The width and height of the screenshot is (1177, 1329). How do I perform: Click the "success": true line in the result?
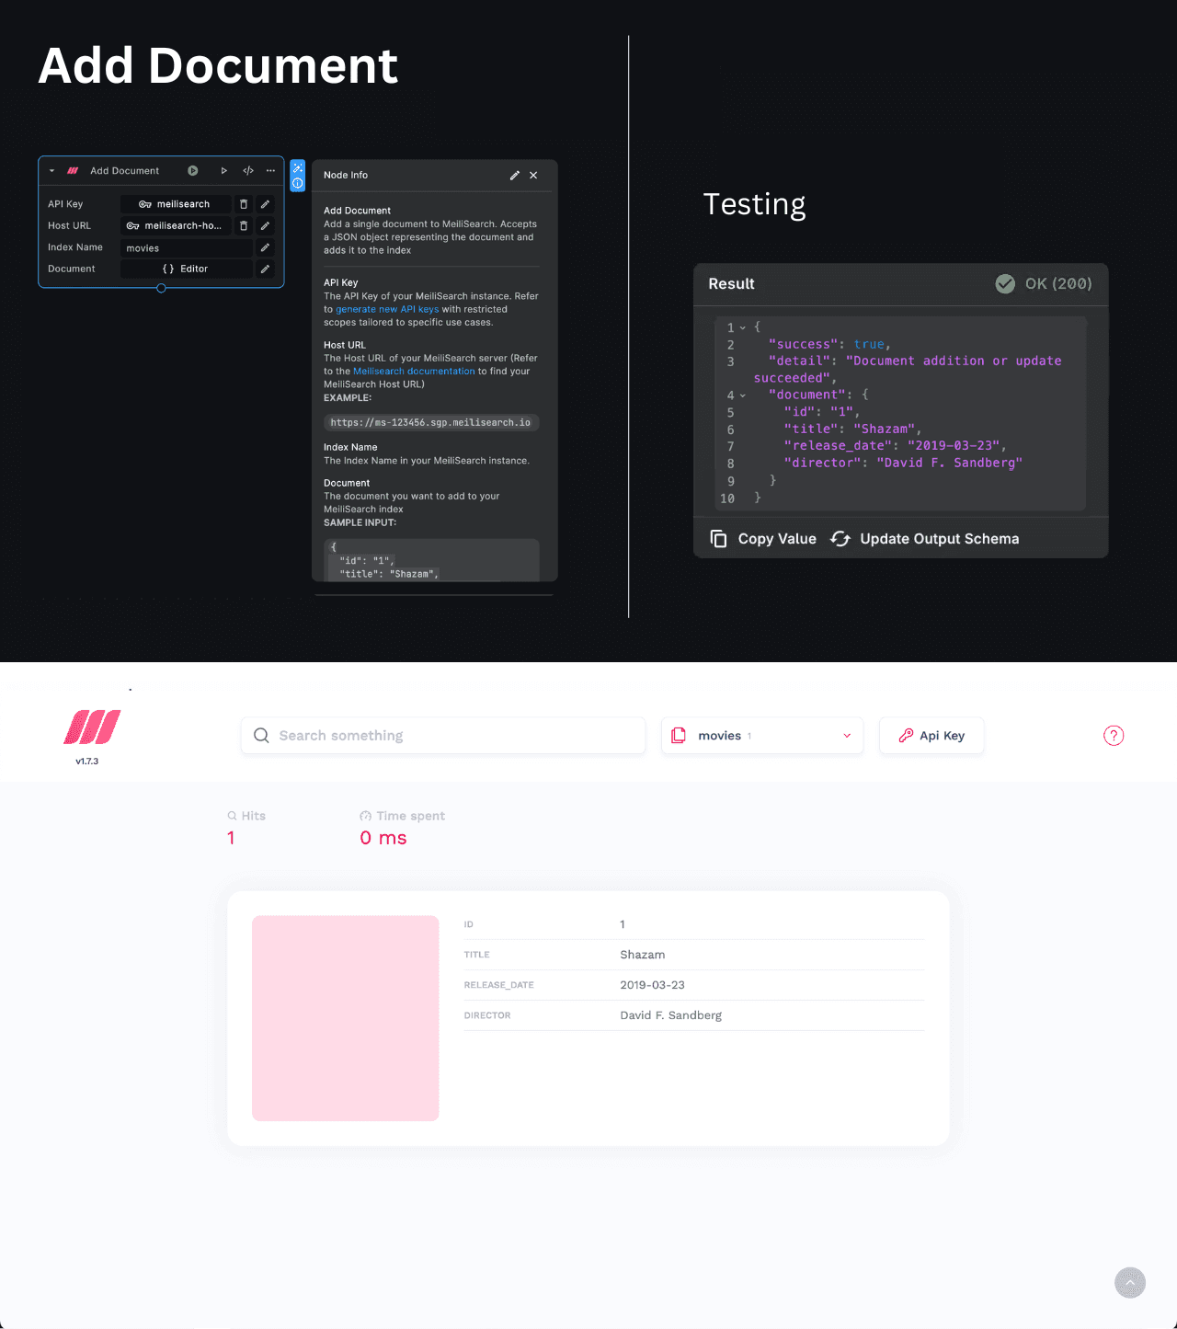click(x=829, y=345)
